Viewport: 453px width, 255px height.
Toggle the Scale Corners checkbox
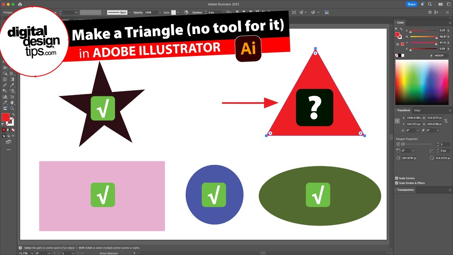[396, 178]
